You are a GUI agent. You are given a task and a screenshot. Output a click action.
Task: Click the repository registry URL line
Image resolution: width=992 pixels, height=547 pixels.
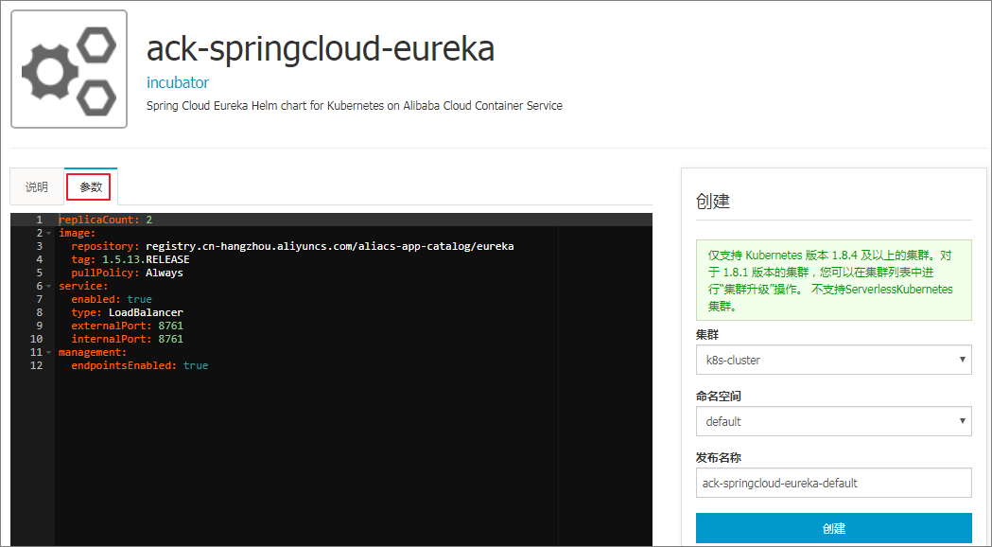pyautogui.click(x=292, y=246)
